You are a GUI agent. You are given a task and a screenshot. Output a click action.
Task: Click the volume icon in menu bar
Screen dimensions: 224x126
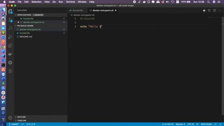[x=167, y=2]
